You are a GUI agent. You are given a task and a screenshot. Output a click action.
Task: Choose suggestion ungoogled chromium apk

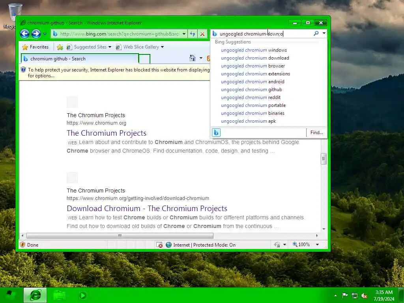tap(249, 121)
